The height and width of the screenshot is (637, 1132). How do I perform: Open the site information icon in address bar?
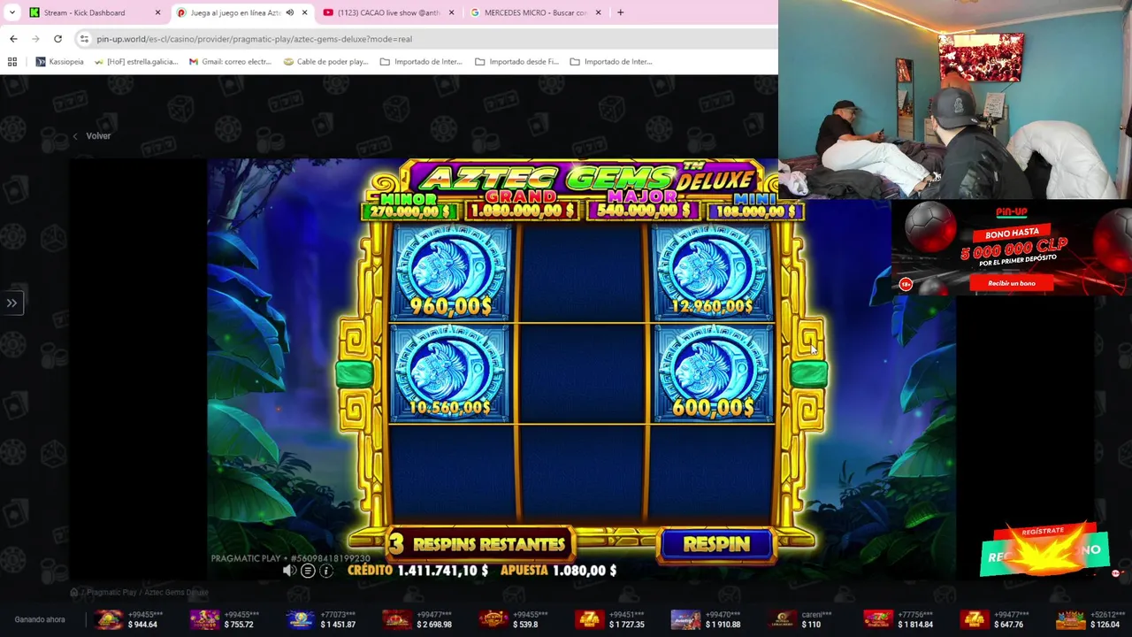click(x=84, y=39)
